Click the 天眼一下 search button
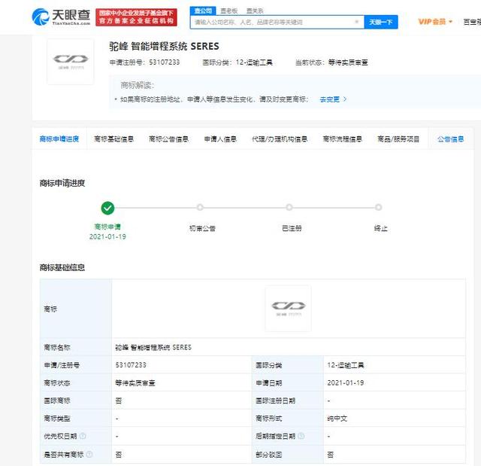This screenshot has width=481, height=466. [381, 22]
